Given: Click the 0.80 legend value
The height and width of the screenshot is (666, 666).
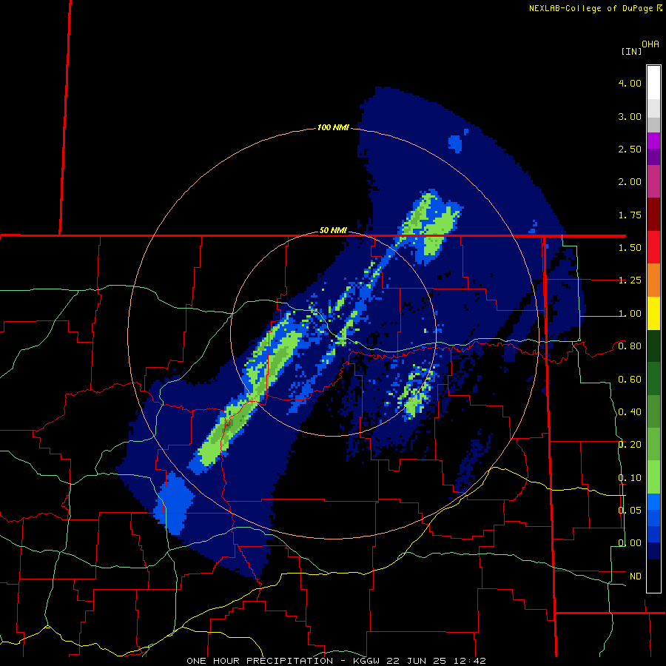Looking at the screenshot, I should [630, 346].
